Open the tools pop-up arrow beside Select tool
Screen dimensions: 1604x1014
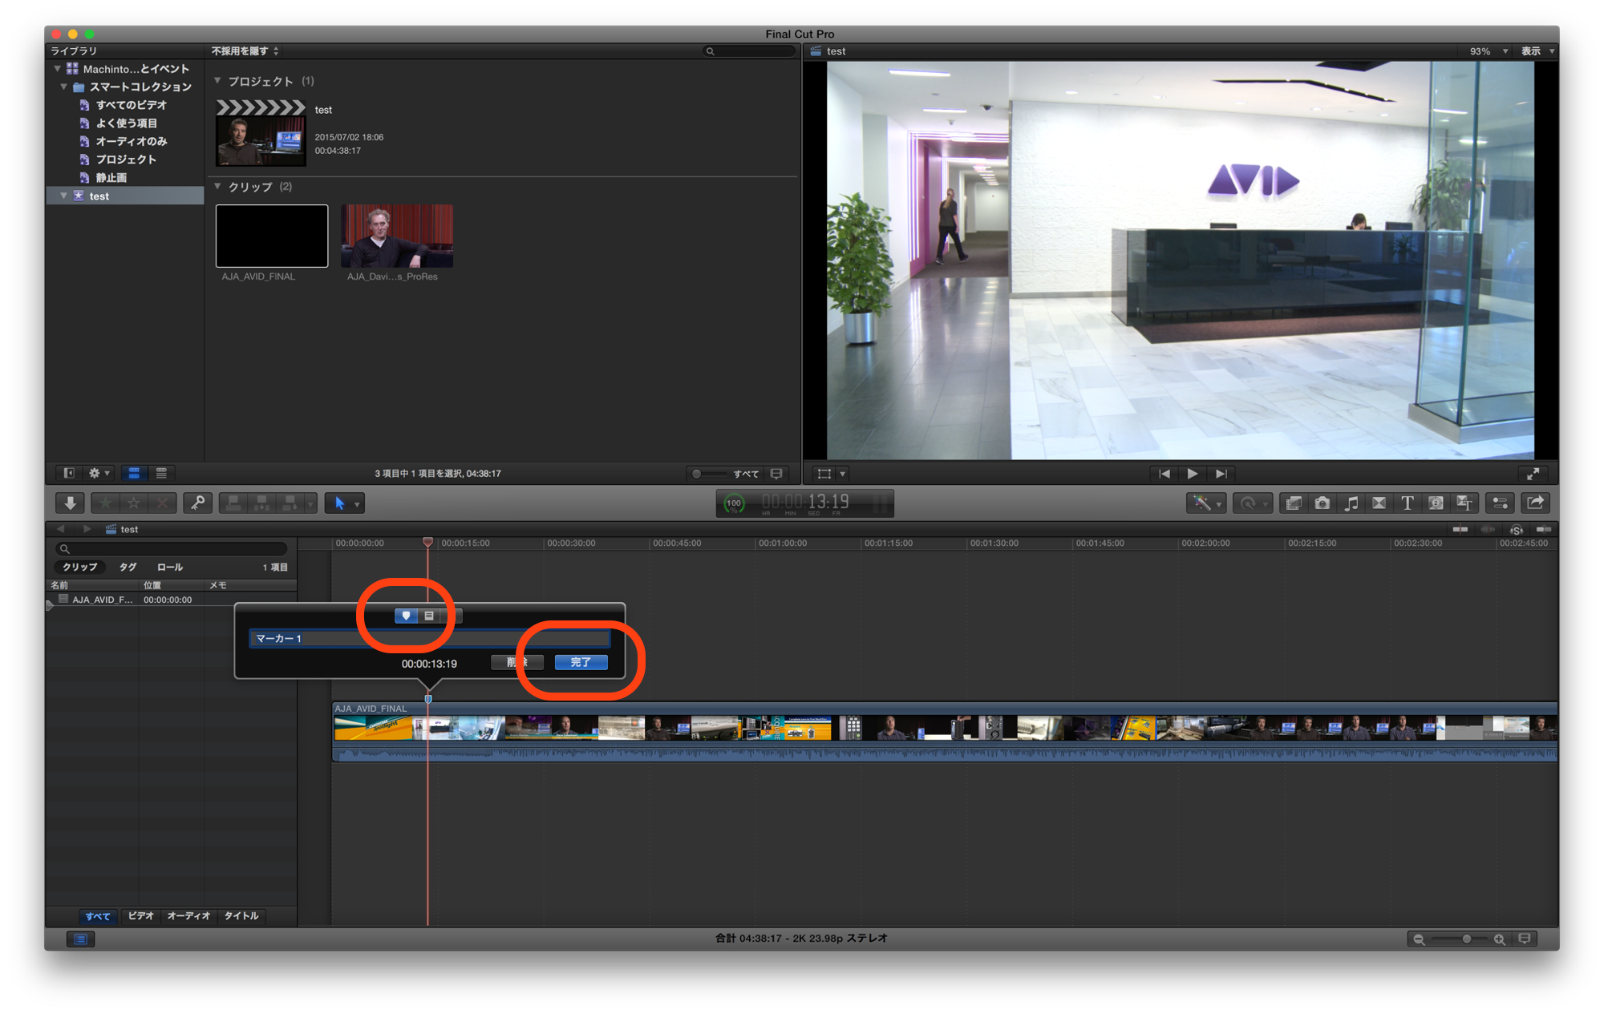[x=358, y=504]
